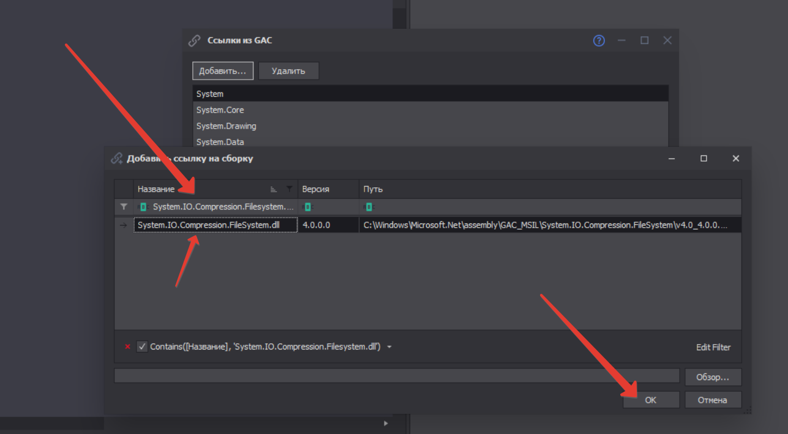Screen dimensions: 788x434
Task: Select System.Data in the GAC references list
Action: [430, 141]
